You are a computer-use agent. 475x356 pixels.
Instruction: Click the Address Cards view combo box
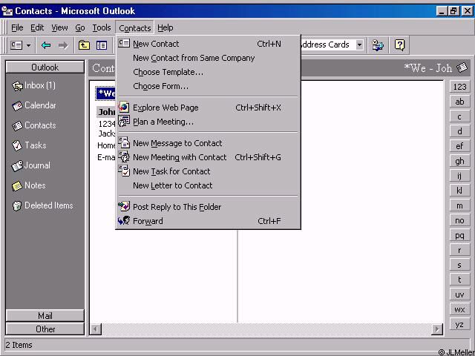click(x=332, y=44)
